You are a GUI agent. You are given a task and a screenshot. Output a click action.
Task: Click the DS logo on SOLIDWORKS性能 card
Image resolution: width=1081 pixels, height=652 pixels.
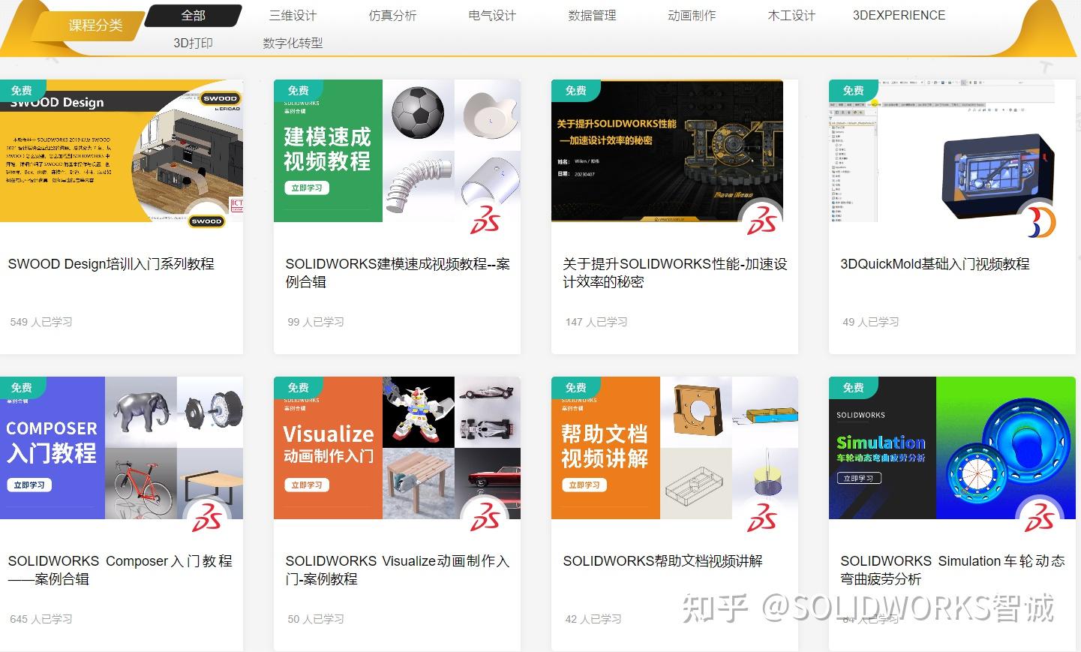tap(762, 221)
